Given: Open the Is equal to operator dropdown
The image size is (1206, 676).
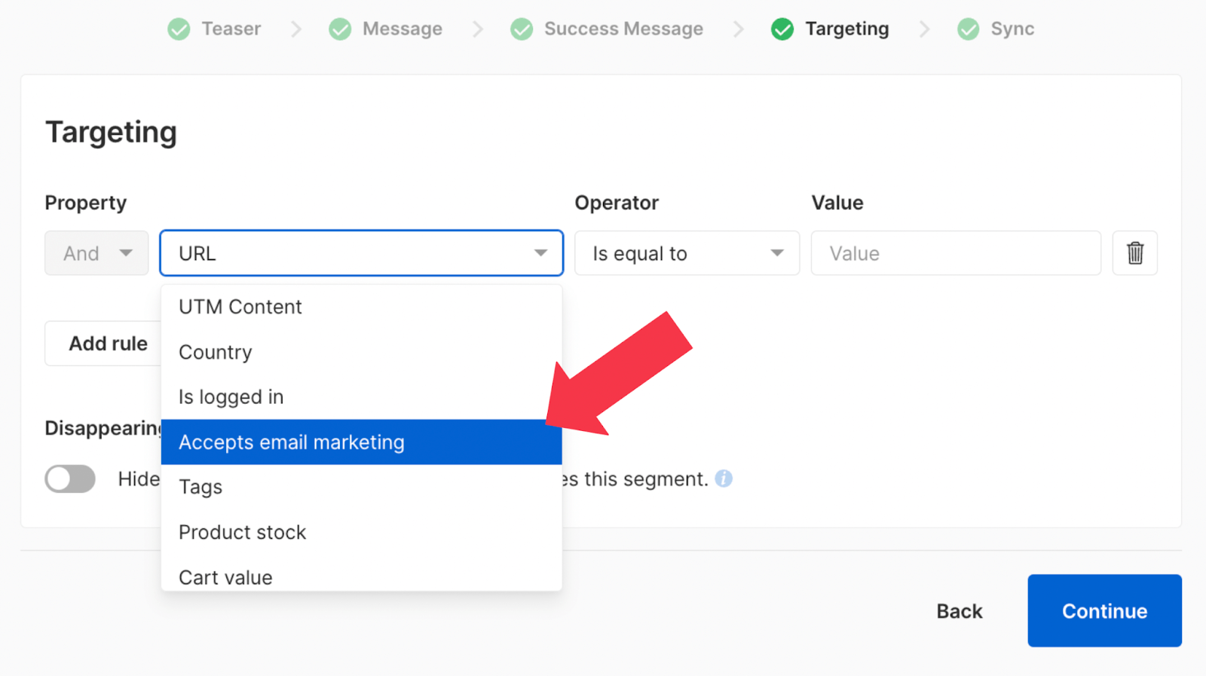Looking at the screenshot, I should click(687, 253).
